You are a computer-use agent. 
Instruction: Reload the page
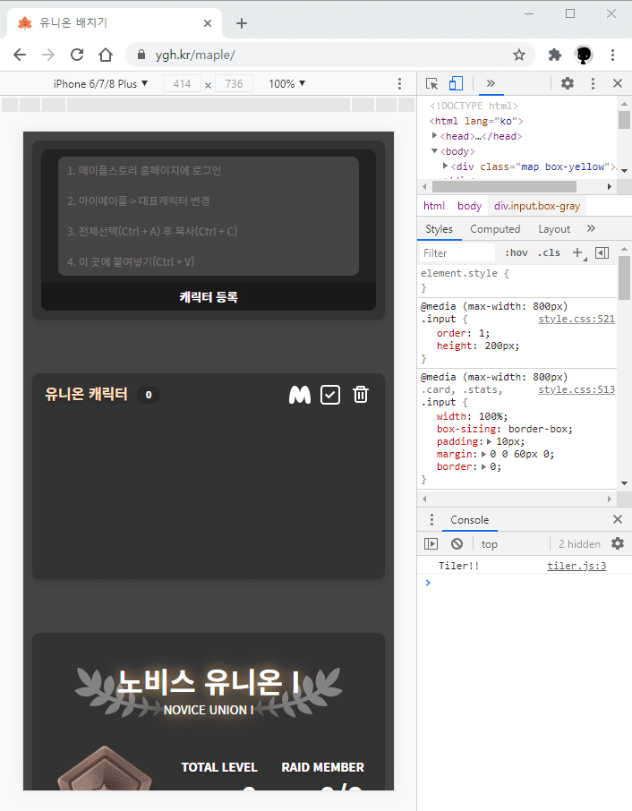point(77,55)
